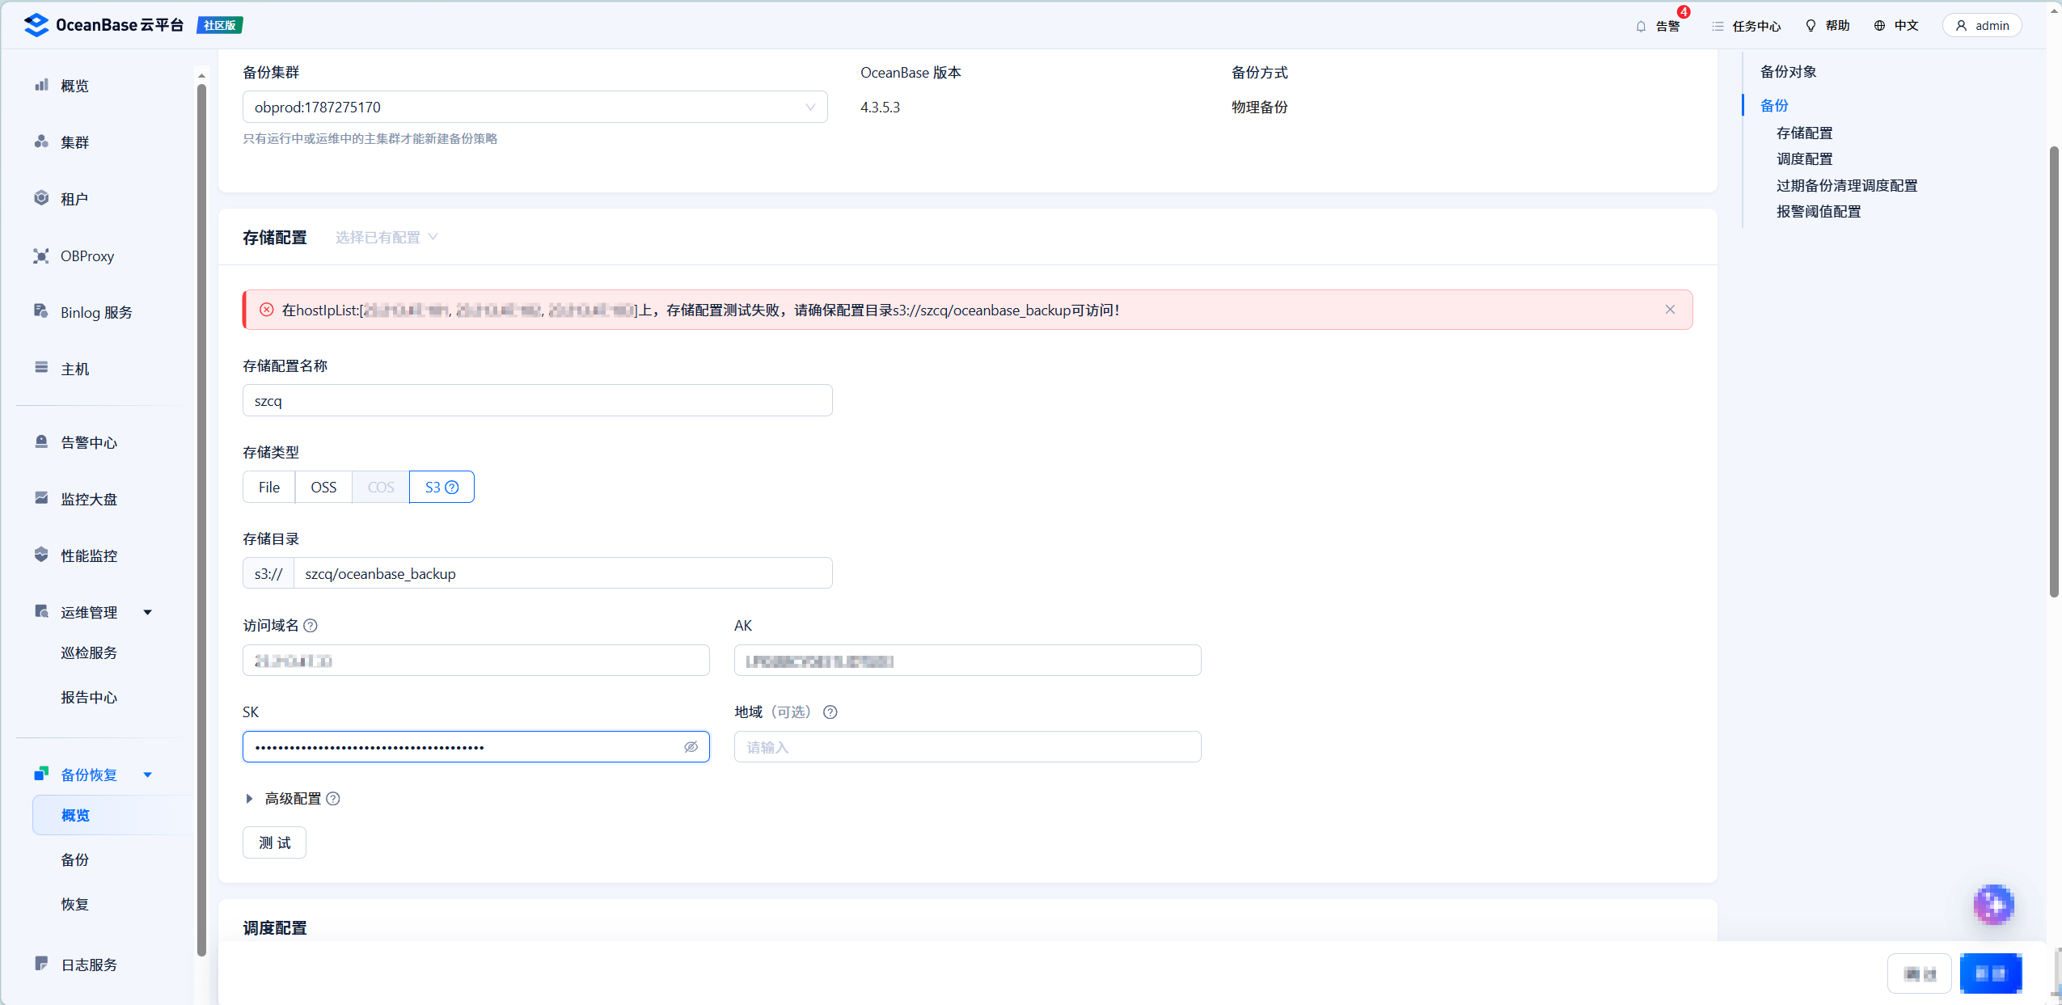This screenshot has height=1005, width=2062.
Task: Click the Binlog 服务 icon
Action: click(41, 311)
